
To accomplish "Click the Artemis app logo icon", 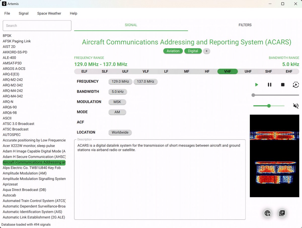I will point(4,4).
